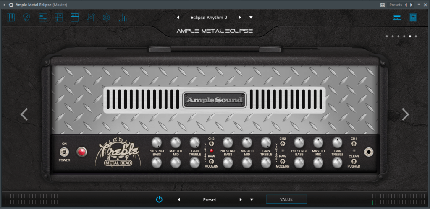Switch to previous amp with left chevron
Image resolution: width=430 pixels, height=209 pixels.
pyautogui.click(x=24, y=114)
